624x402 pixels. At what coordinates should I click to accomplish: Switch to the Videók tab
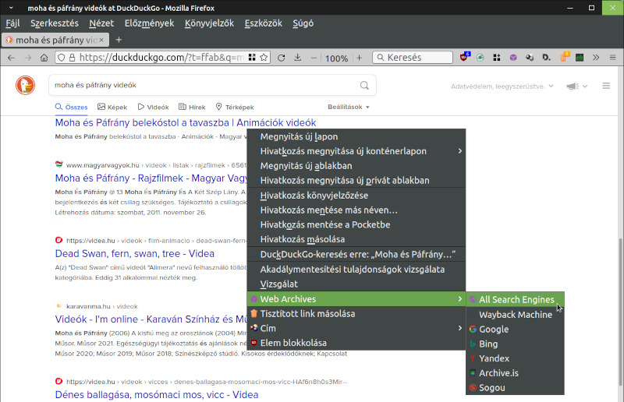click(153, 107)
